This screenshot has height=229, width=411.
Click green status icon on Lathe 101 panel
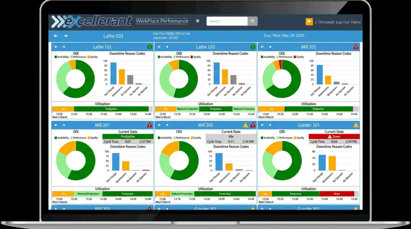[150, 47]
